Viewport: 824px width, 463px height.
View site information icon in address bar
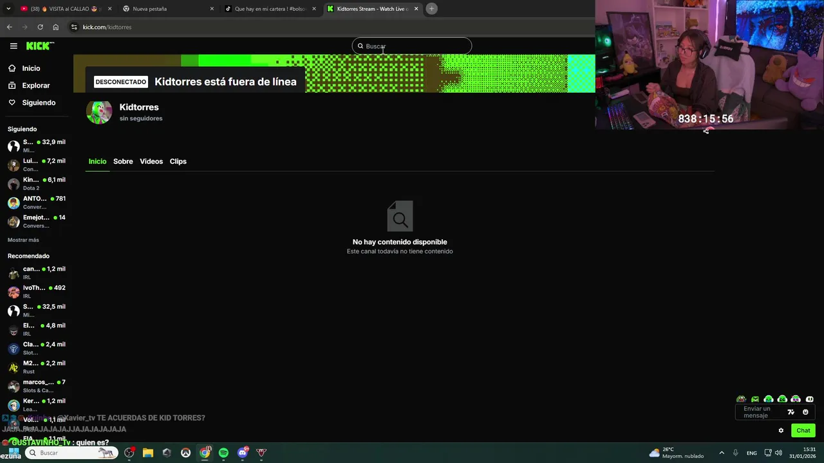point(74,27)
